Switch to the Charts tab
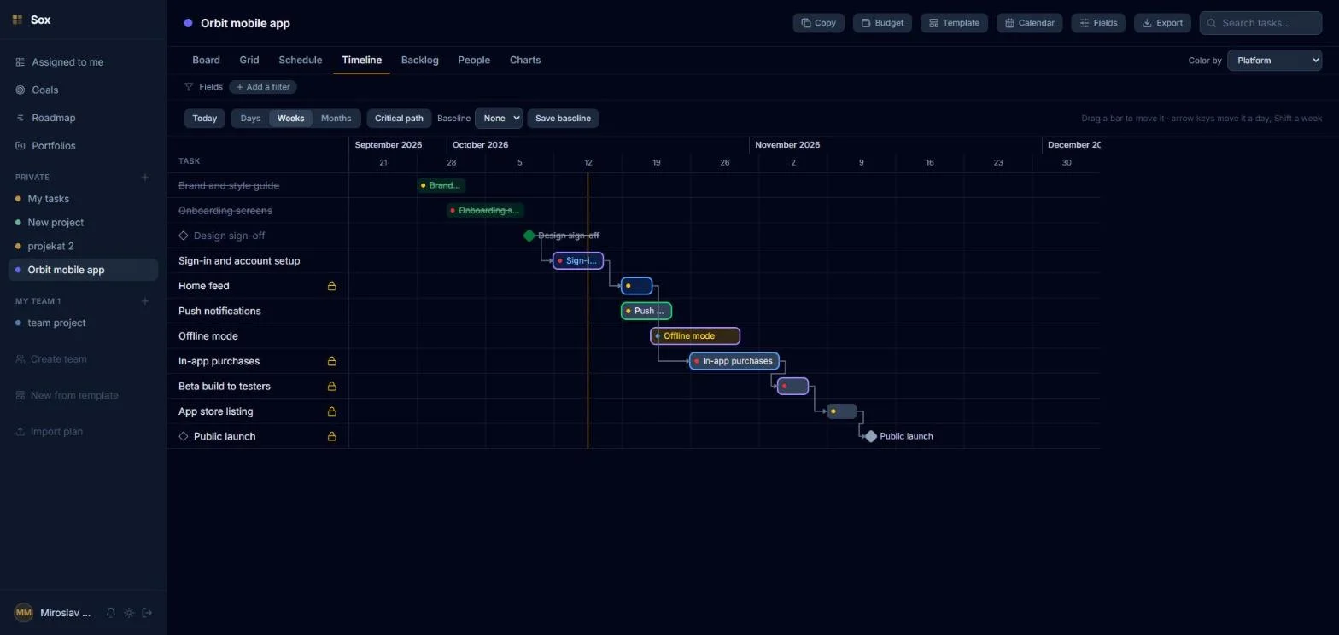 click(x=525, y=60)
